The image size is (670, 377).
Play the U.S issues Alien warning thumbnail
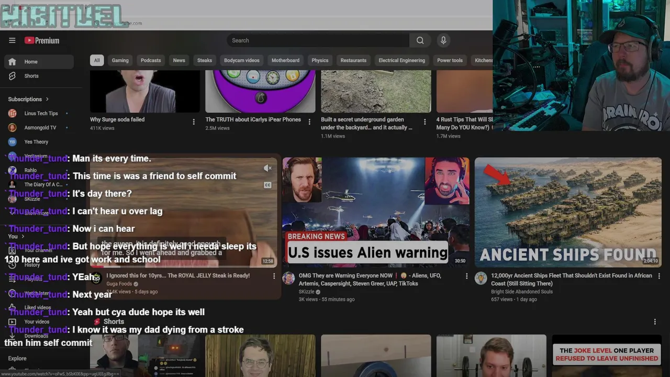tap(376, 212)
